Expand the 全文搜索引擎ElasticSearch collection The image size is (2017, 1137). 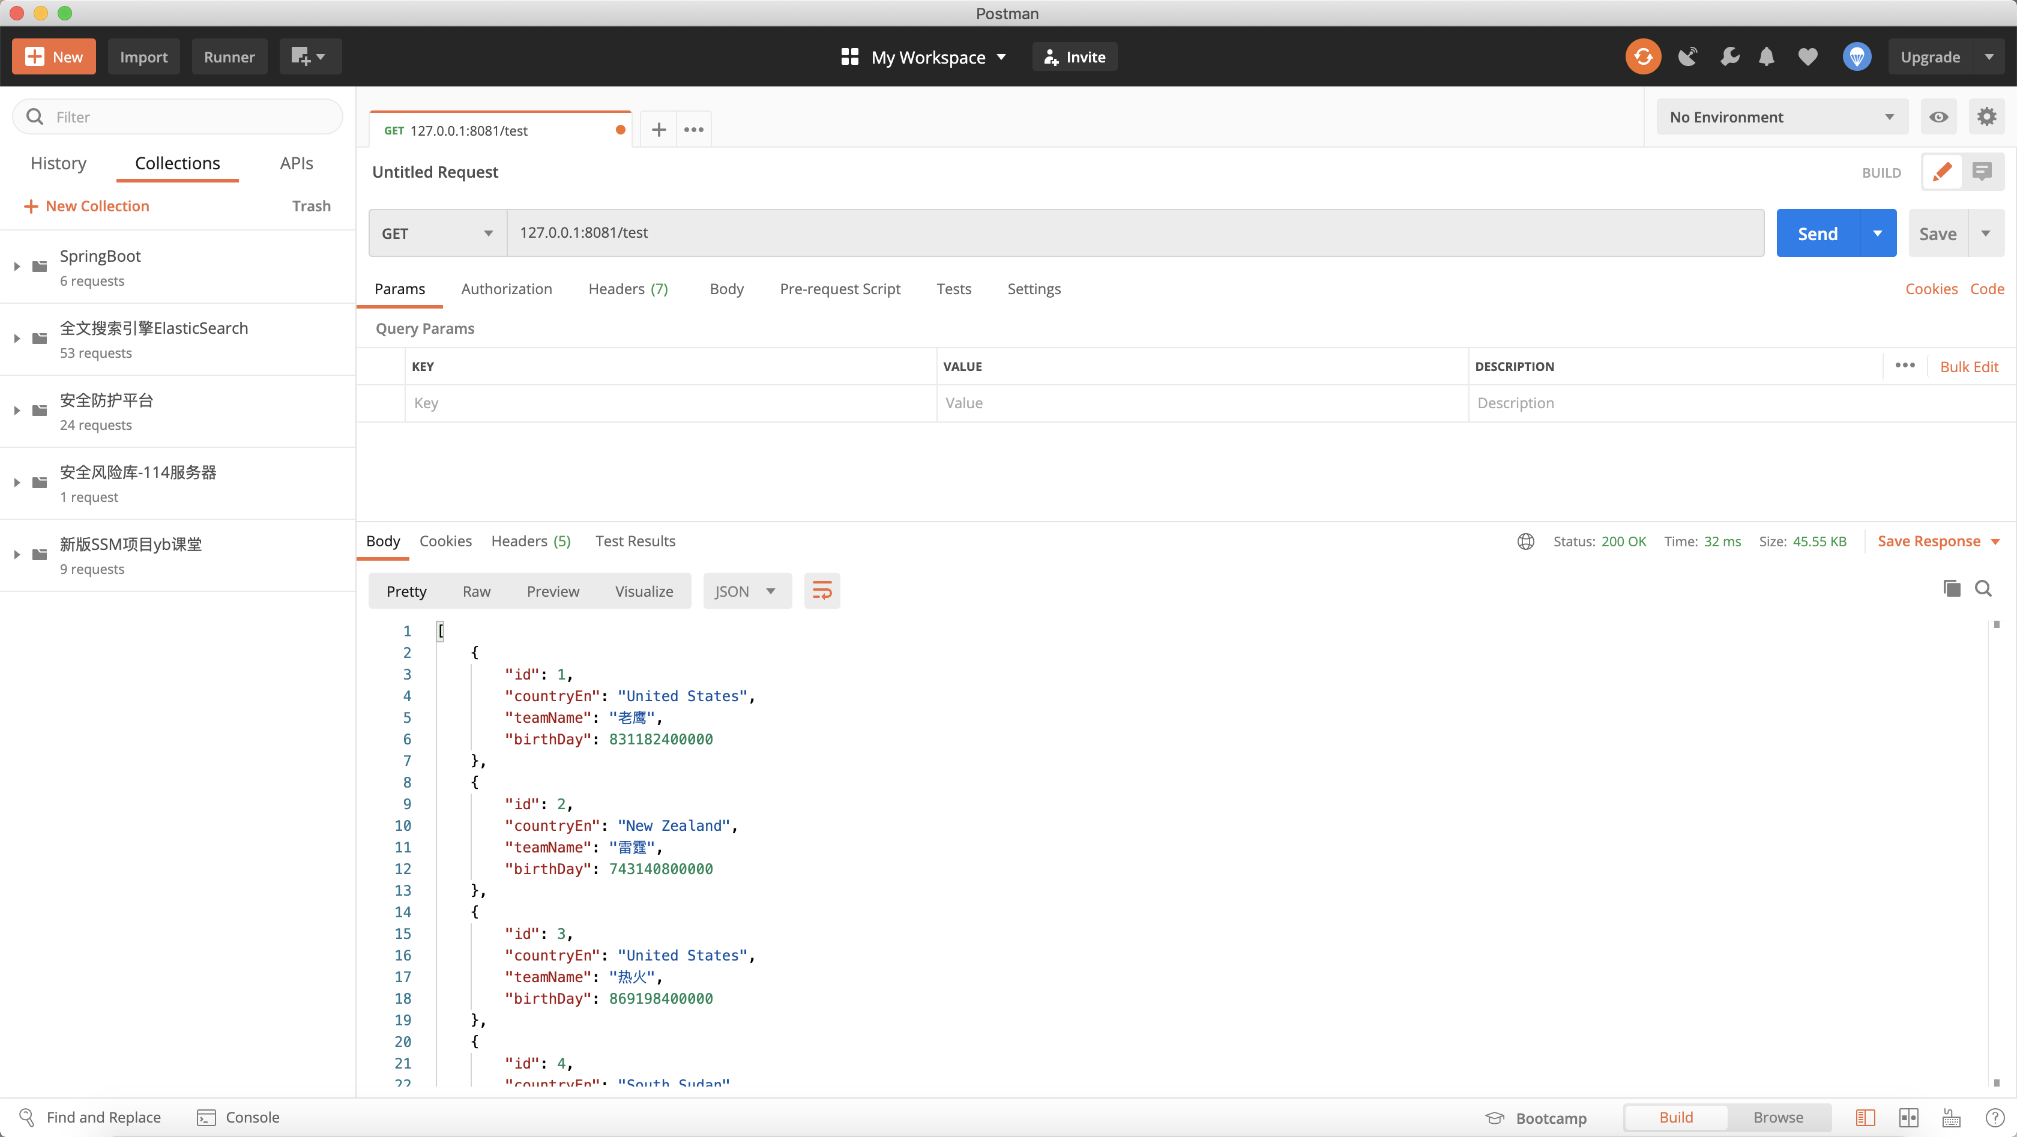(x=17, y=339)
